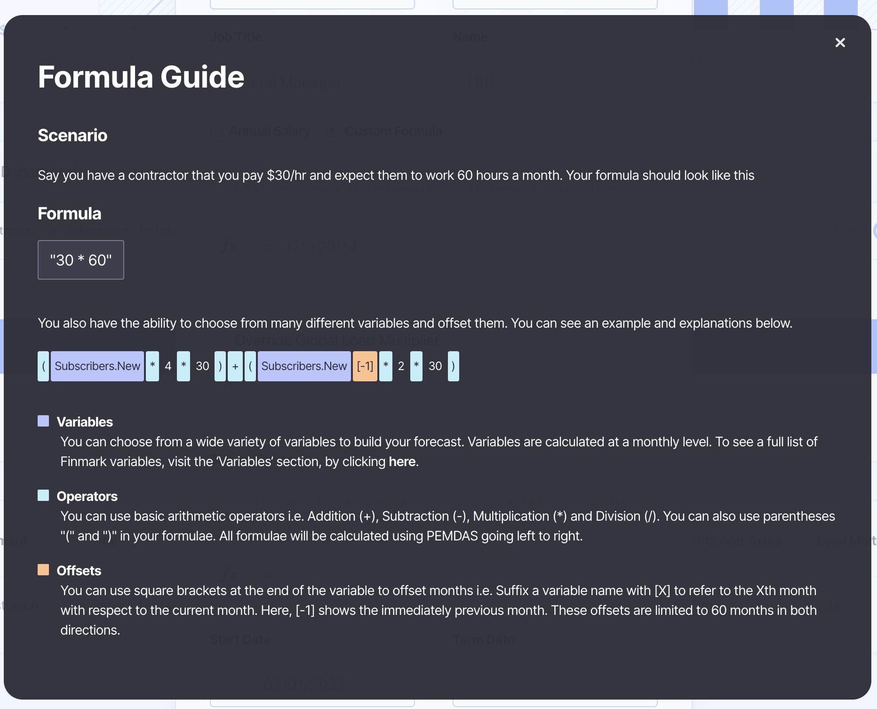Open the Variables section via 'here' link
The height and width of the screenshot is (709, 877).
point(402,461)
